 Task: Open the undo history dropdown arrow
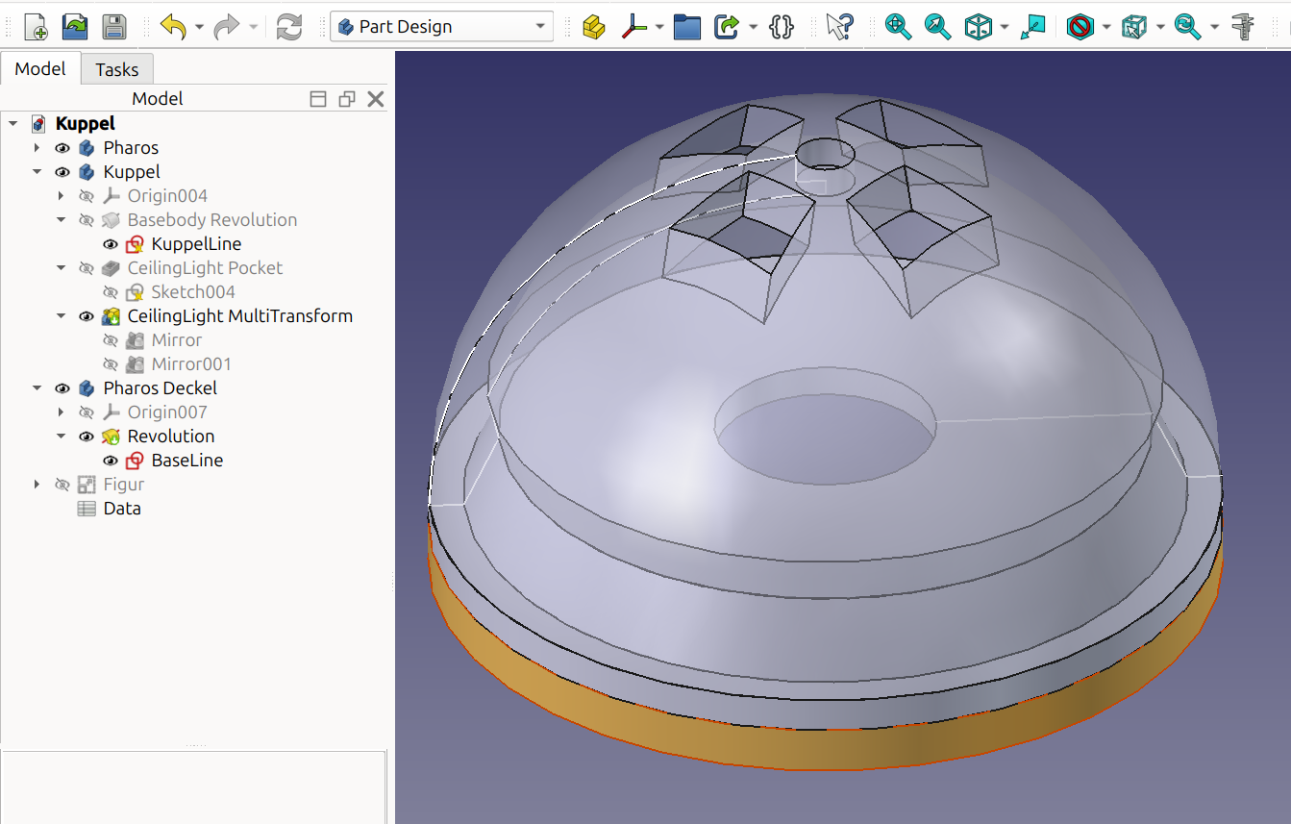[x=199, y=27]
